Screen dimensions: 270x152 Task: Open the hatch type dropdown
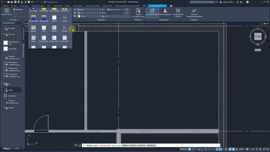(x=87, y=10)
